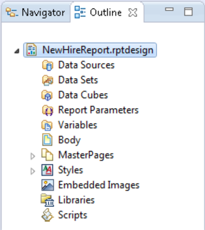Select the Outline tab

[x=107, y=12]
